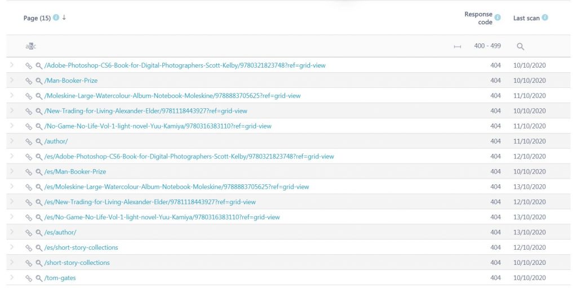Image resolution: width=577 pixels, height=288 pixels.
Task: Click the Response code info icon
Action: (x=498, y=17)
